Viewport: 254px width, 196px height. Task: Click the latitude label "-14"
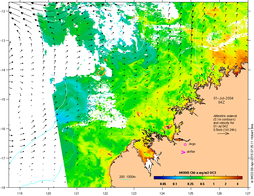pyautogui.click(x=3, y=70)
